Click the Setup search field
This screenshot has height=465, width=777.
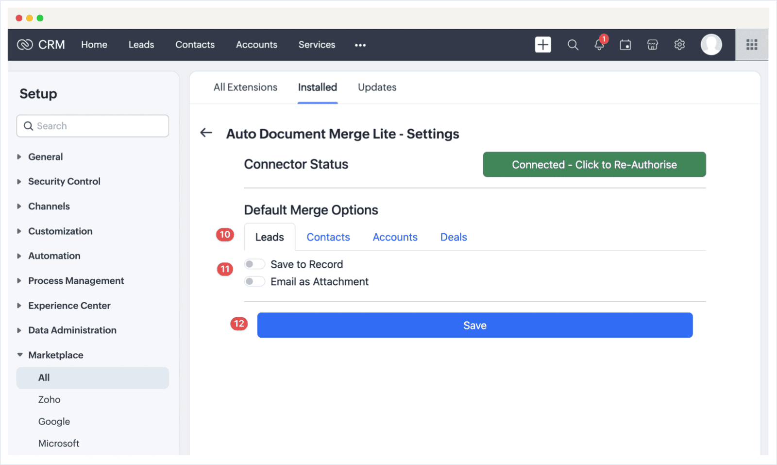[93, 126]
